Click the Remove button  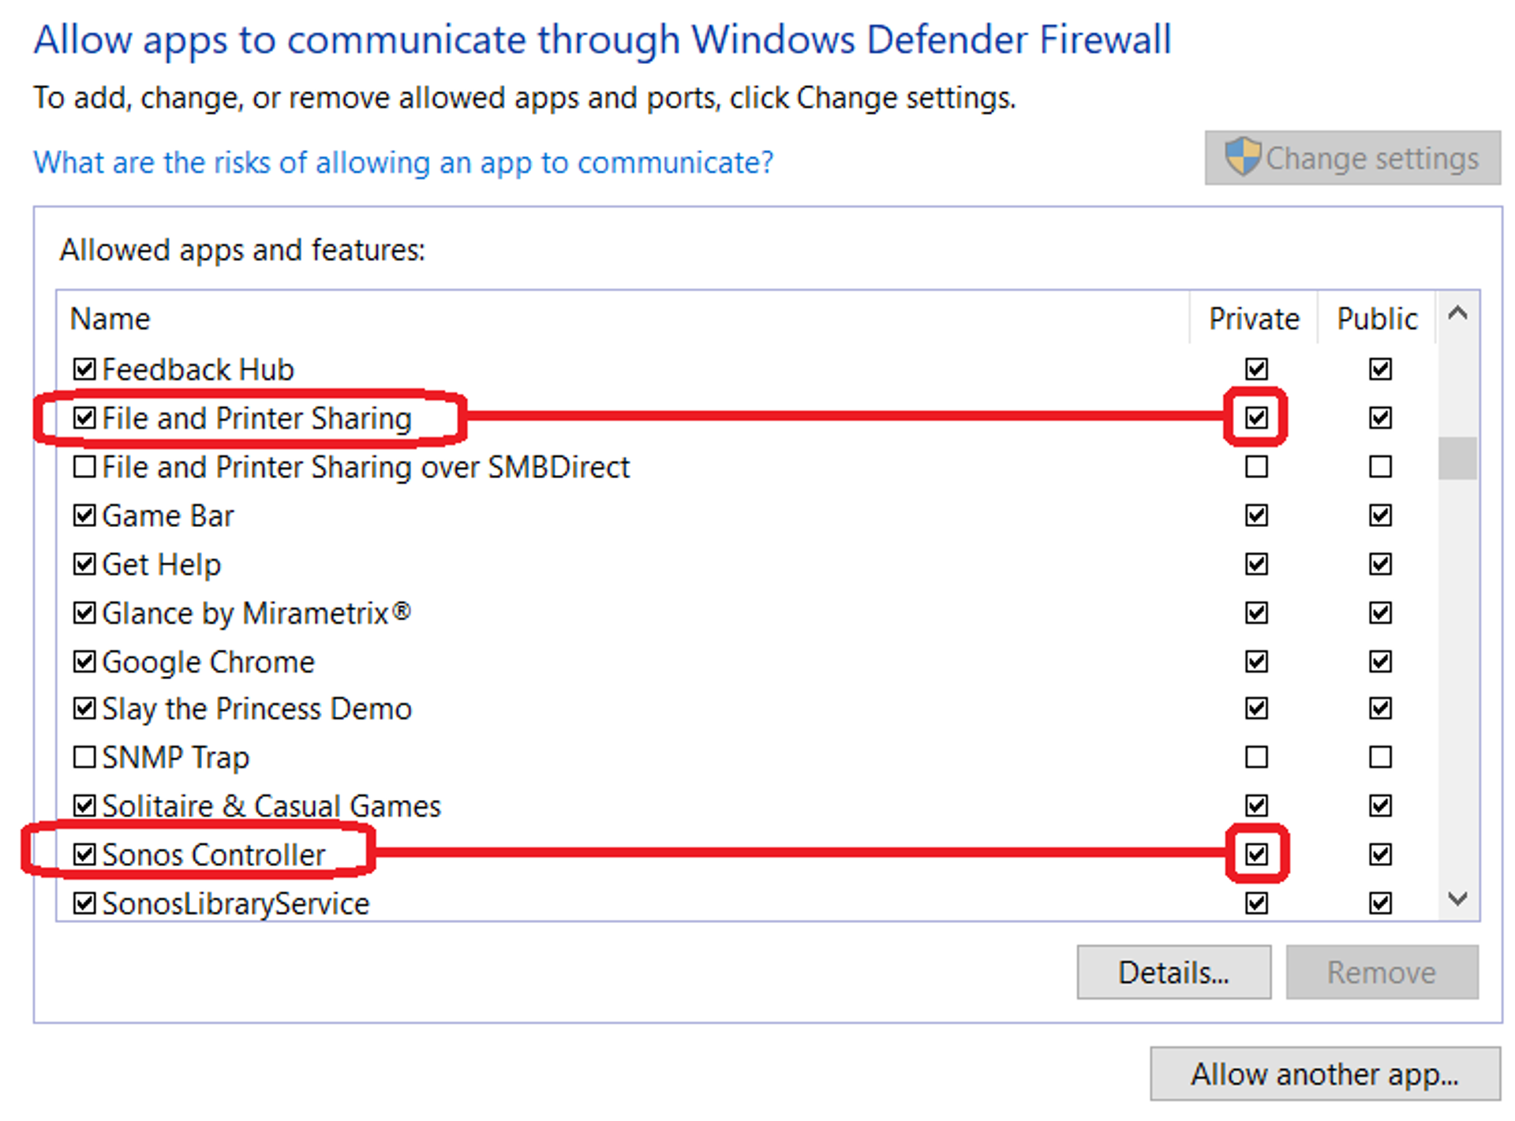[1382, 972]
